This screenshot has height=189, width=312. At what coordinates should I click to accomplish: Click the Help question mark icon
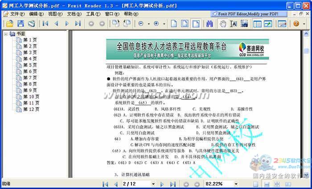click(x=296, y=24)
